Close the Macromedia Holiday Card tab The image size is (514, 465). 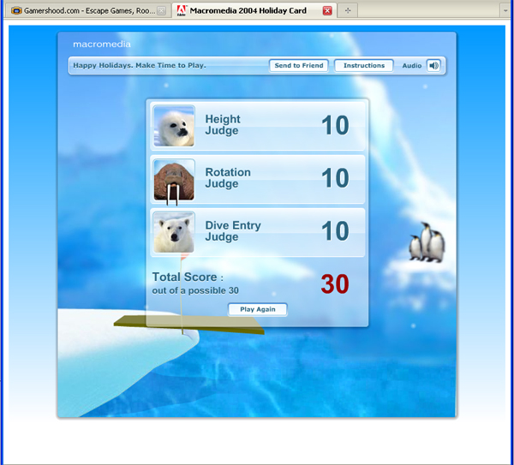coord(327,11)
